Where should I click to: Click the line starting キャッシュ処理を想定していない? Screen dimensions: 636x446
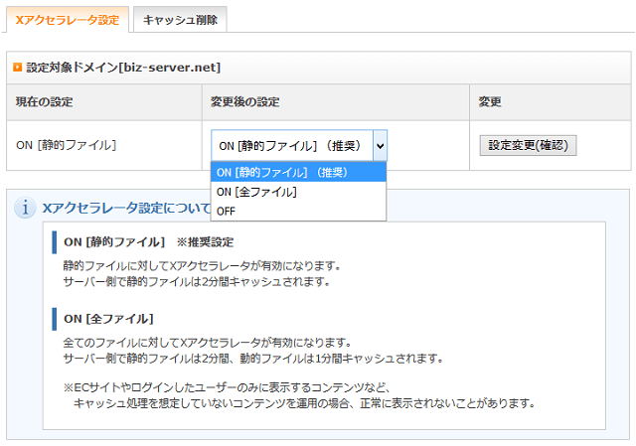coord(304,403)
